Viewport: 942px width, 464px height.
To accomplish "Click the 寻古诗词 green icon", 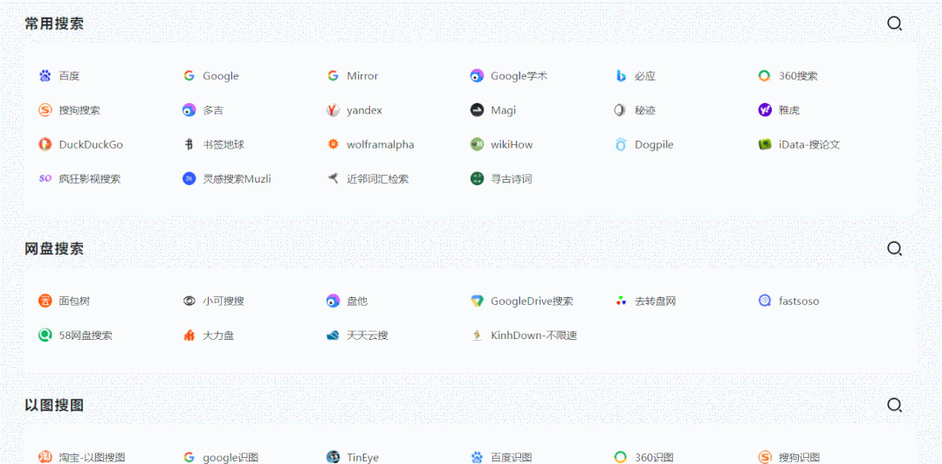I will pos(477,178).
